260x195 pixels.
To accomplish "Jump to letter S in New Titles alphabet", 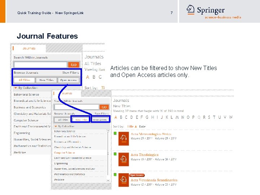I will click(209, 117).
